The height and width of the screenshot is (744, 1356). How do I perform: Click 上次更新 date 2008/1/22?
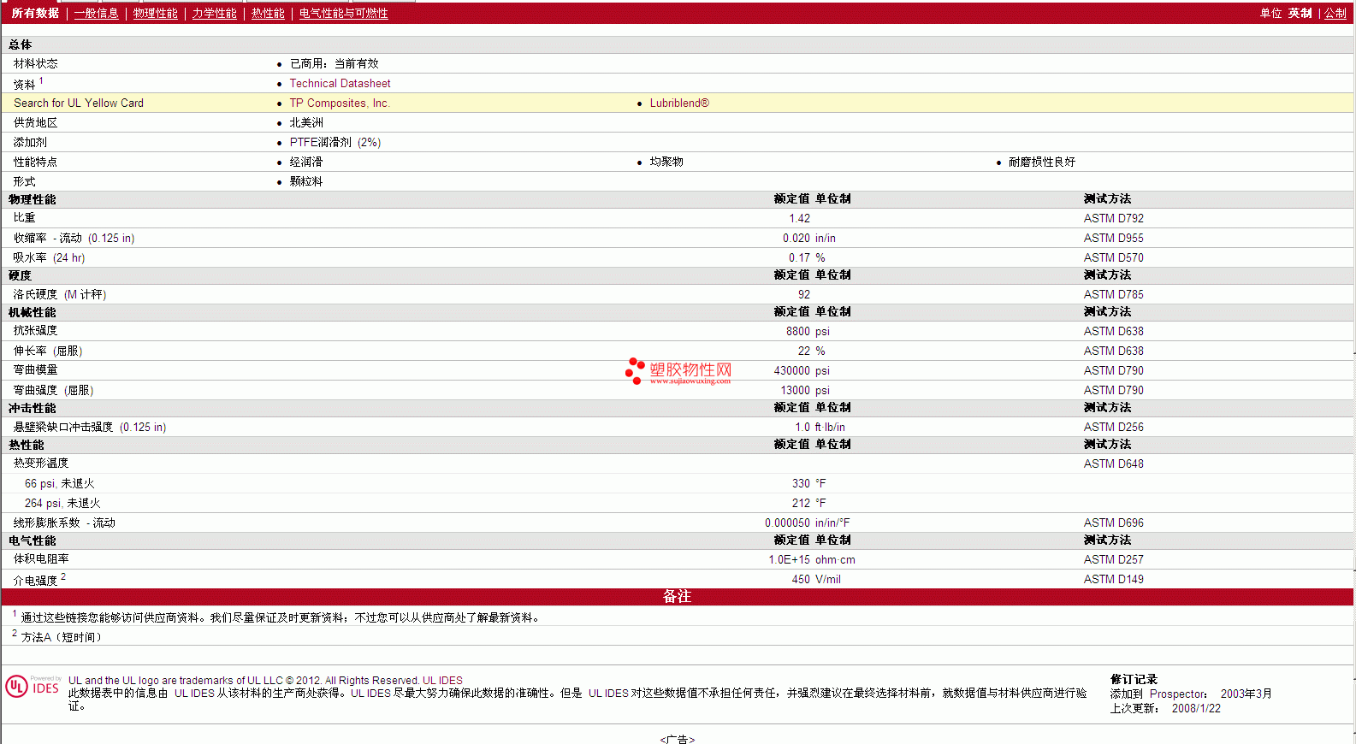coord(1196,708)
